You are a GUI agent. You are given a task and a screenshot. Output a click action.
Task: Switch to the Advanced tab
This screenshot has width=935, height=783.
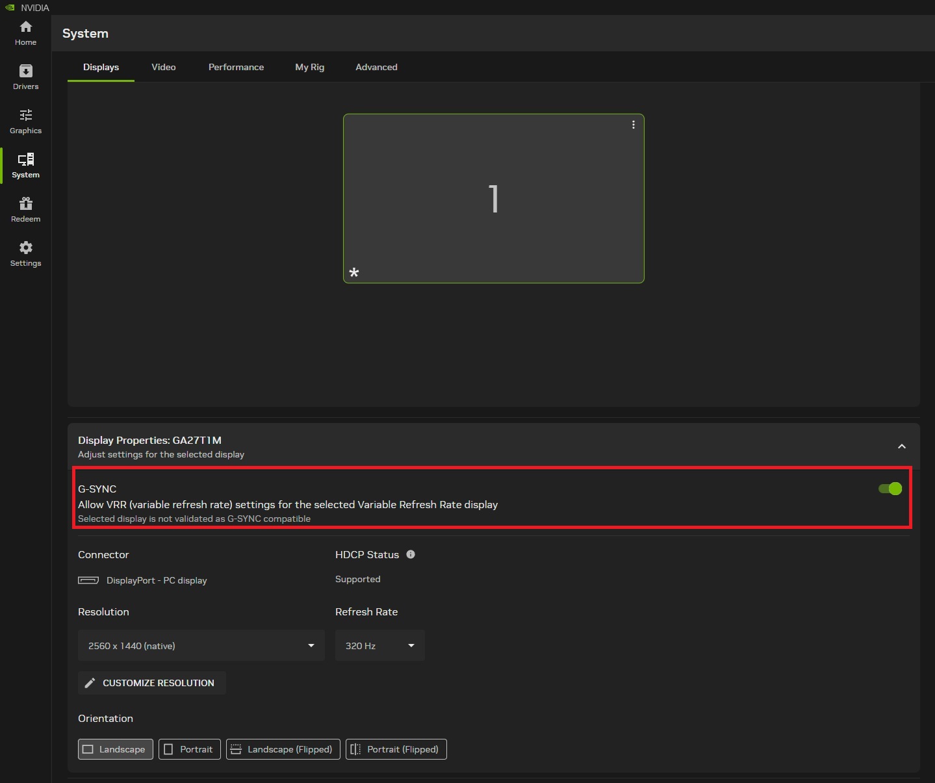click(376, 67)
